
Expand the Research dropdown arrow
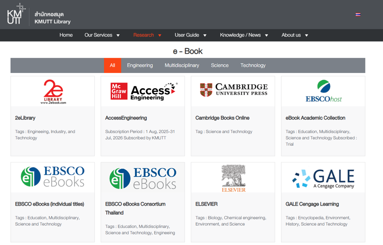160,35
